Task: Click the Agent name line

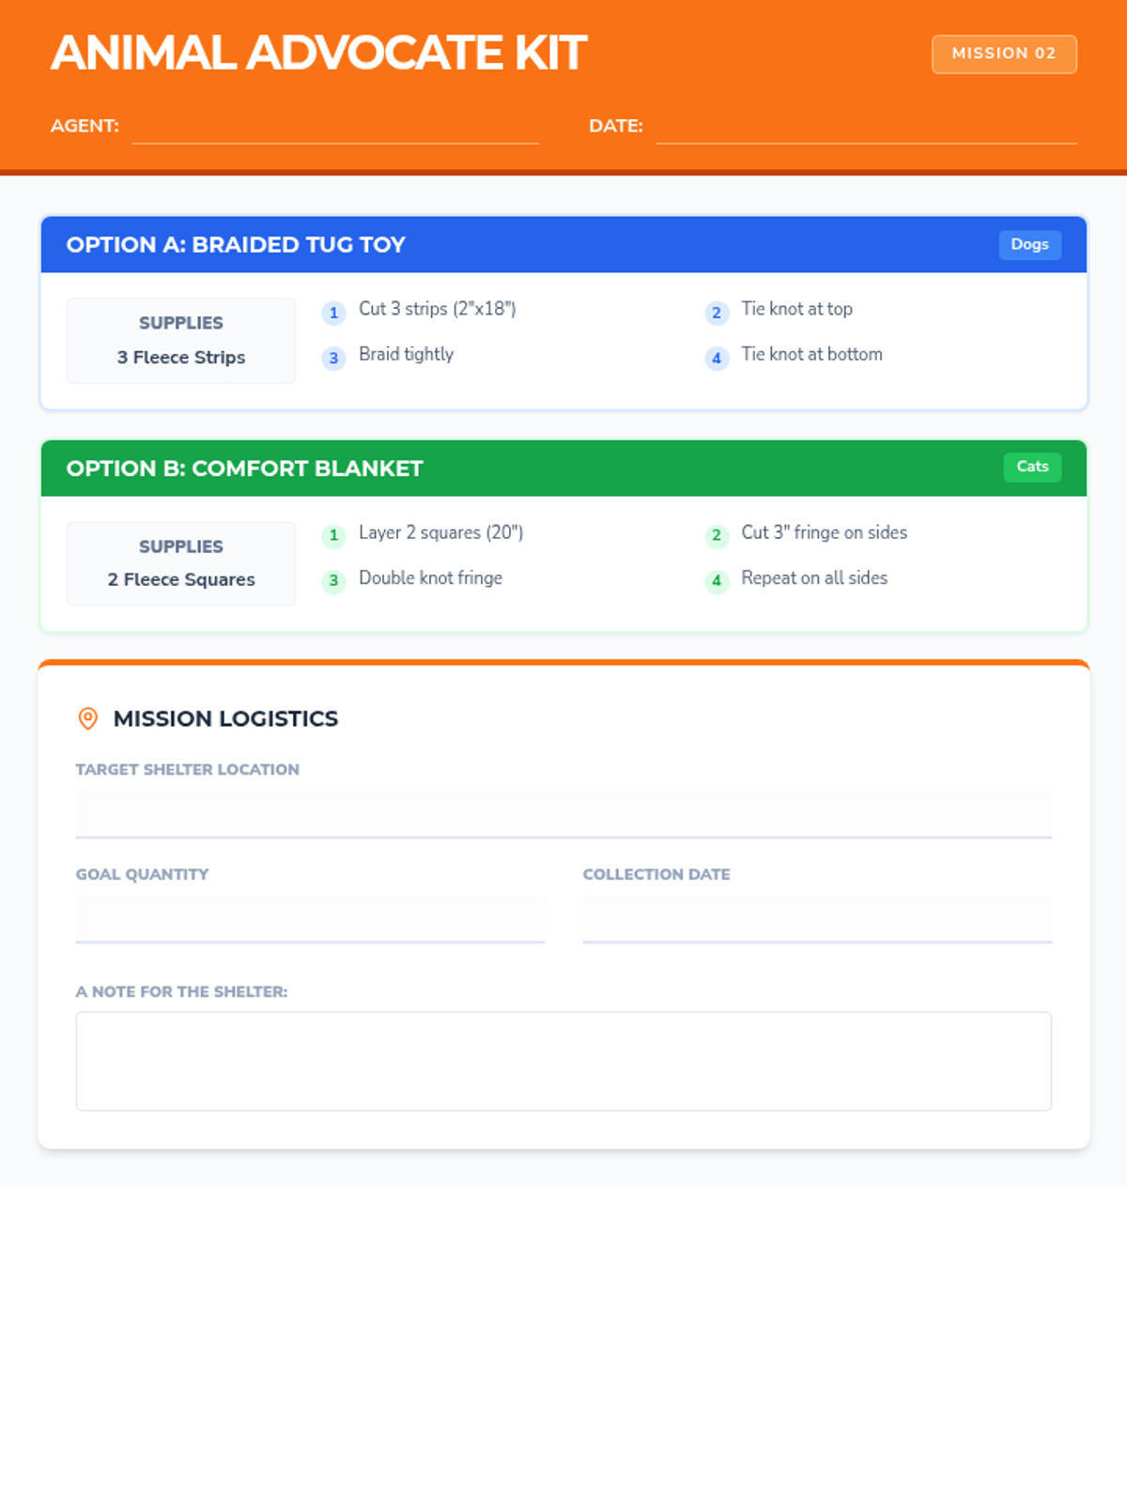Action: pos(335,127)
